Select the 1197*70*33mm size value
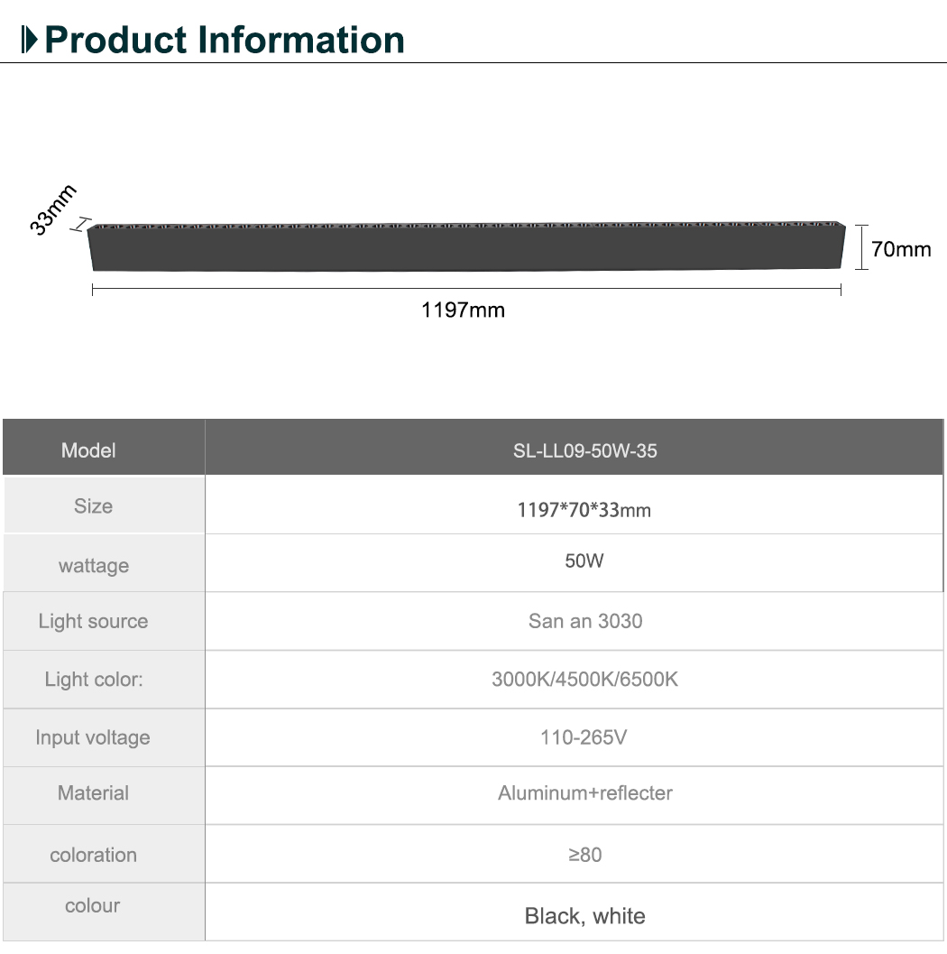 [x=584, y=510]
